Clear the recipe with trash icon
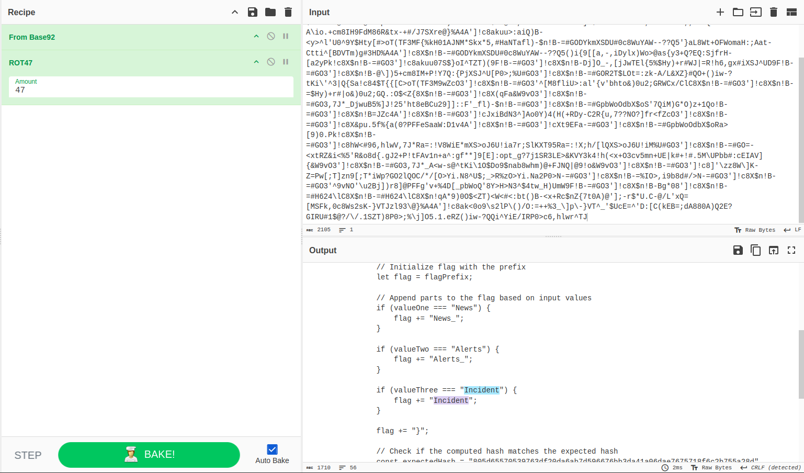Image resolution: width=804 pixels, height=473 pixels. [288, 12]
